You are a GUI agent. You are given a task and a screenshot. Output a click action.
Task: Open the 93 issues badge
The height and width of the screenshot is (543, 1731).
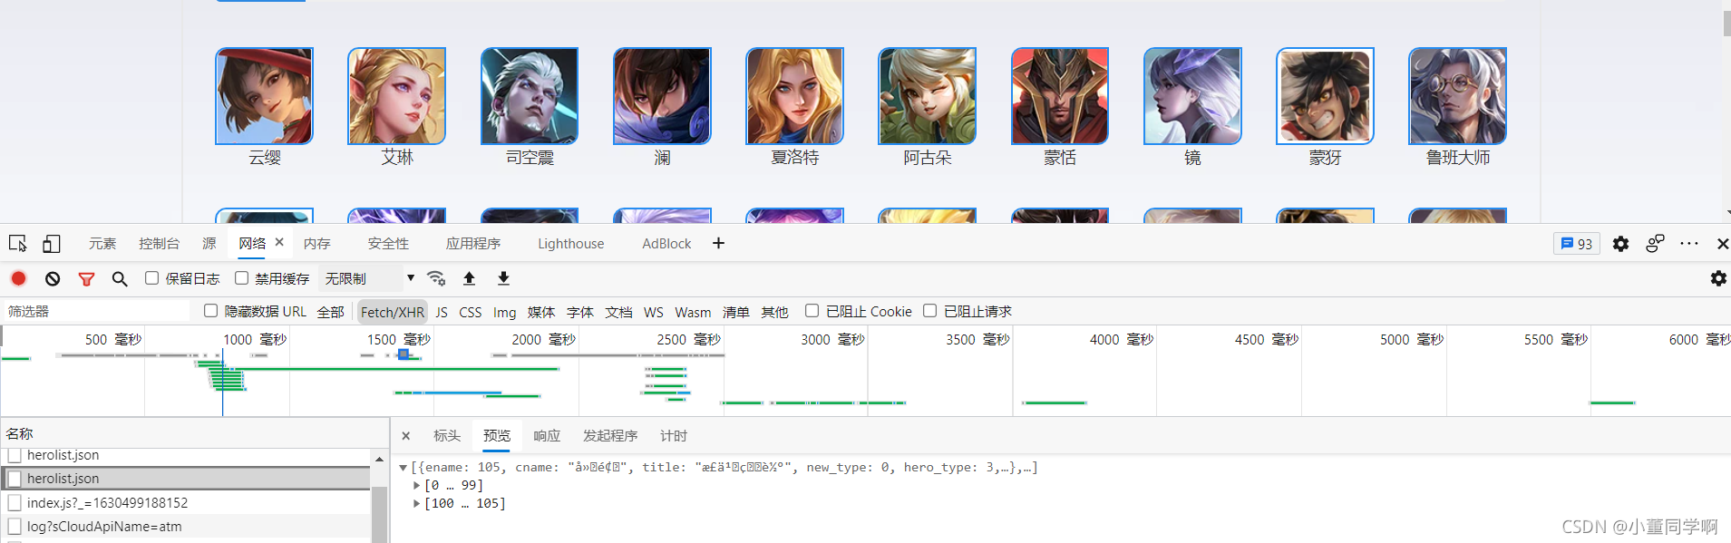pyautogui.click(x=1577, y=244)
